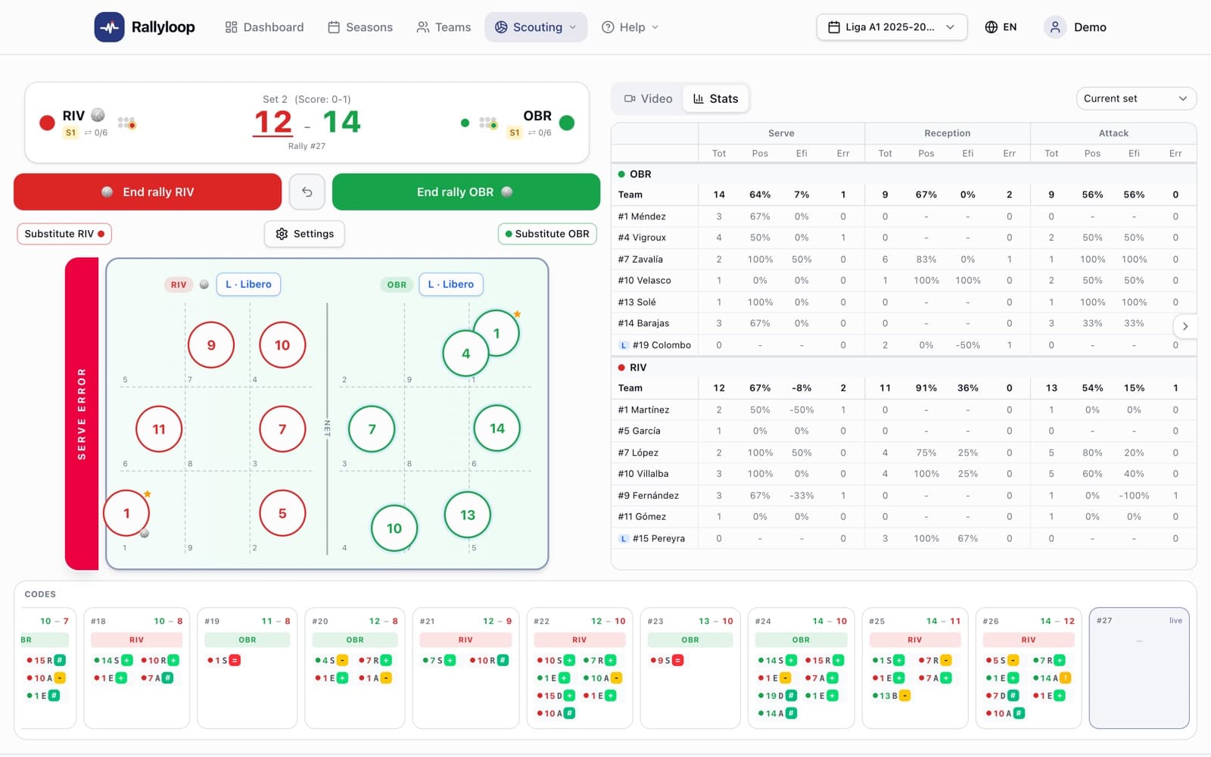Click the #19 Colombo row in stats

coord(904,345)
